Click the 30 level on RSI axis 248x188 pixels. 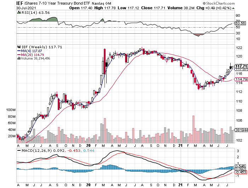pyautogui.click(x=238, y=33)
